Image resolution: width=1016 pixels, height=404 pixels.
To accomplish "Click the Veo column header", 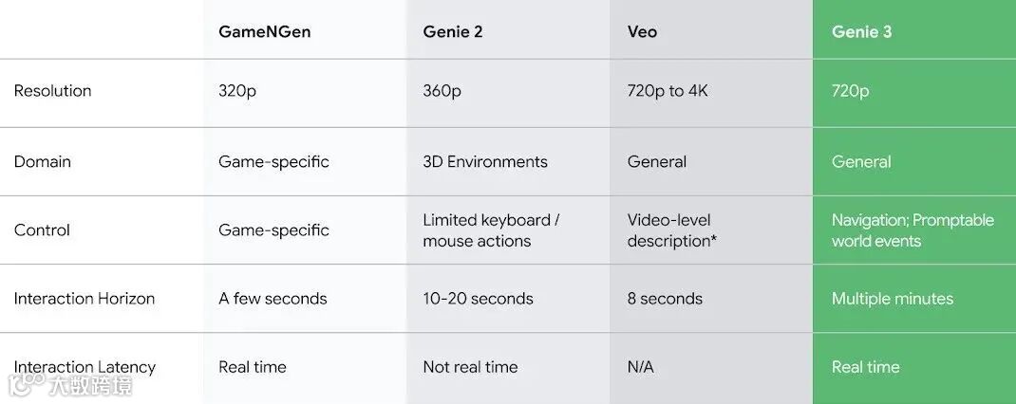I will [x=642, y=31].
